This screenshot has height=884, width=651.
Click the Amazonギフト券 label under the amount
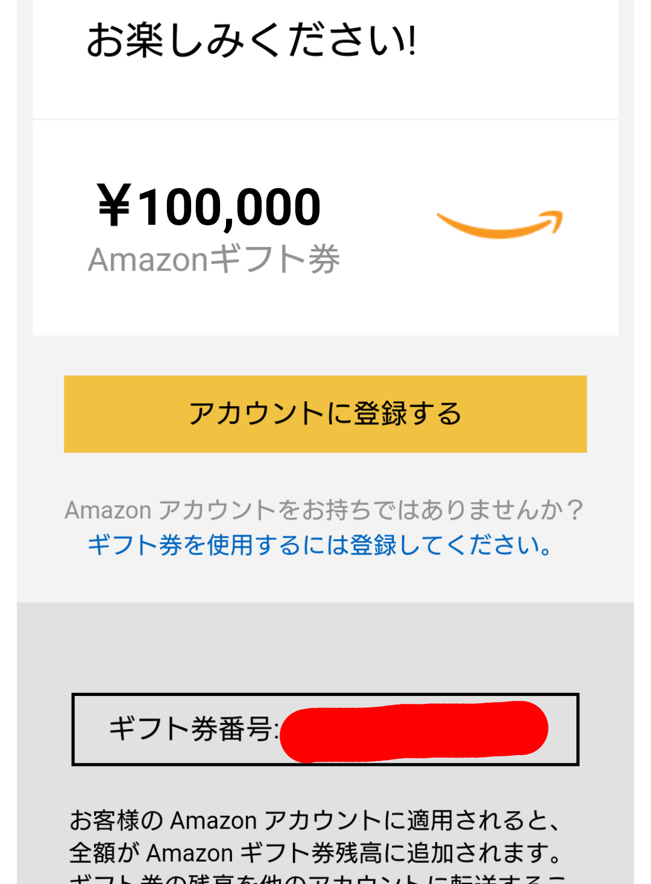214,260
